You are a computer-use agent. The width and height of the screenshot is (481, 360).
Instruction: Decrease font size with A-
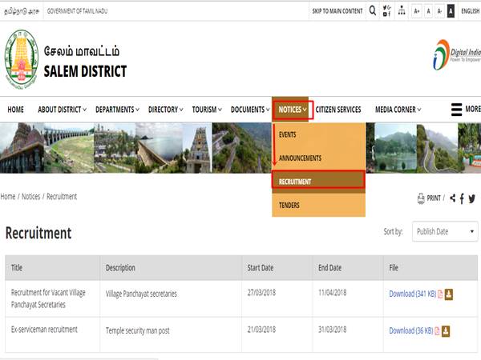[439, 11]
